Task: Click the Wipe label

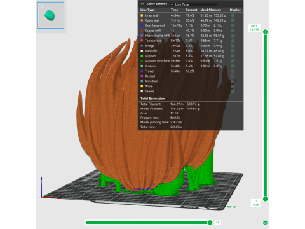Action: (x=148, y=87)
